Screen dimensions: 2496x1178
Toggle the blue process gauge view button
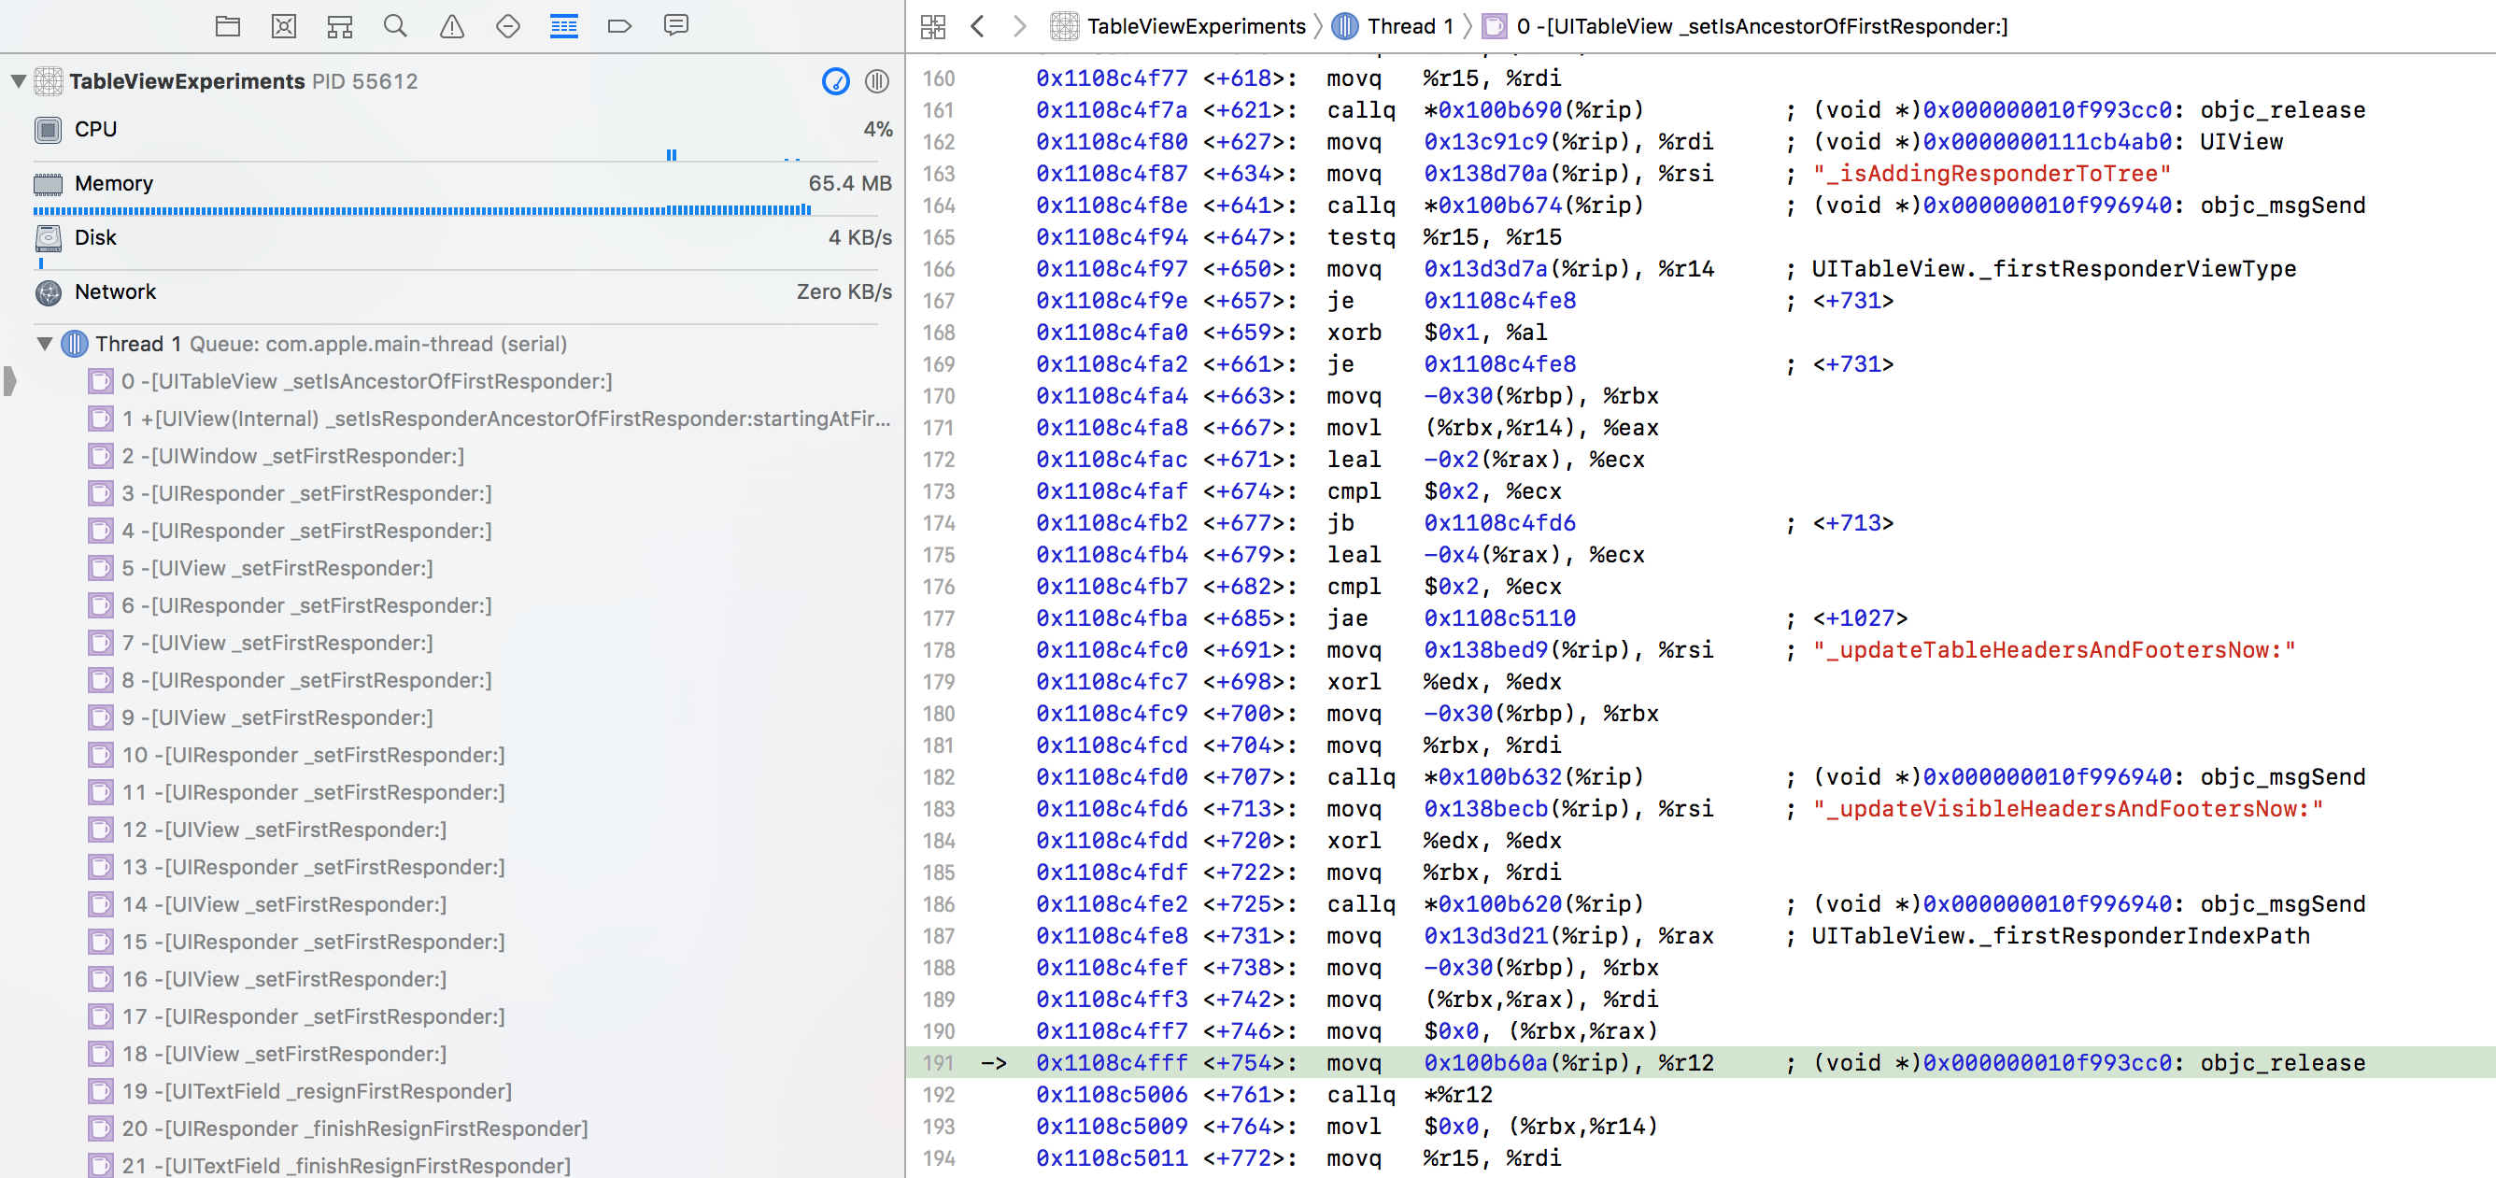click(x=835, y=81)
